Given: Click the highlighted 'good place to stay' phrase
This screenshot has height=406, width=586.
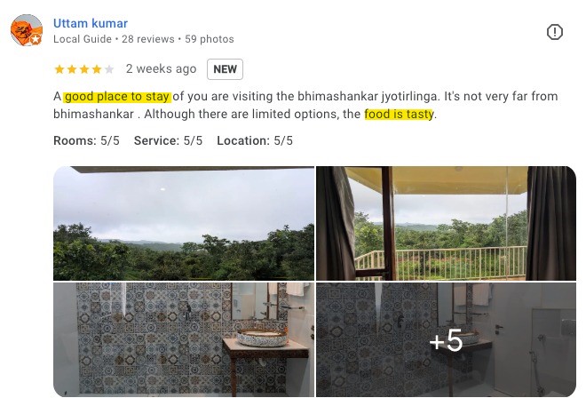Looking at the screenshot, I should 117,97.
